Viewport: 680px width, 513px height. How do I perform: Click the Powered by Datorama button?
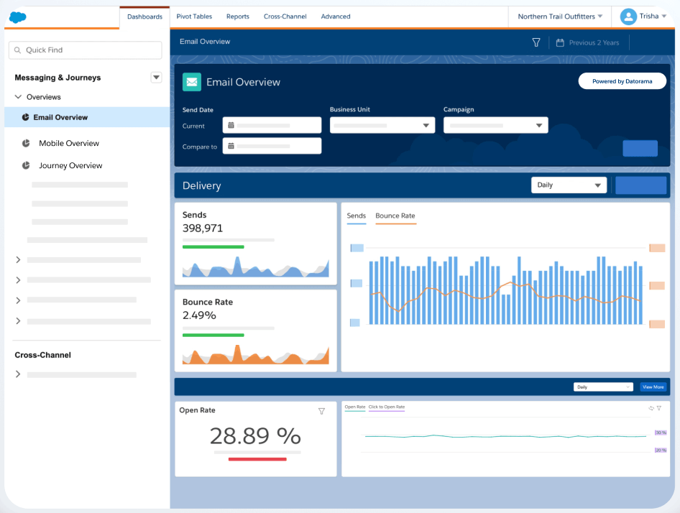622,81
